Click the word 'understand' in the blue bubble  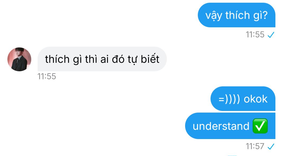pos(221,126)
